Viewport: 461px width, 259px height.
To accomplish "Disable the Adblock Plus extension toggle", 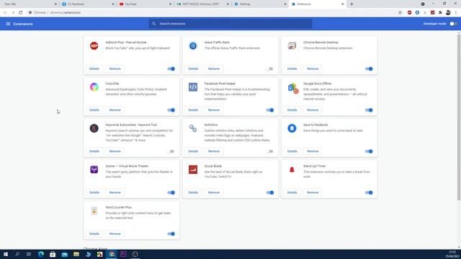I will tap(171, 69).
